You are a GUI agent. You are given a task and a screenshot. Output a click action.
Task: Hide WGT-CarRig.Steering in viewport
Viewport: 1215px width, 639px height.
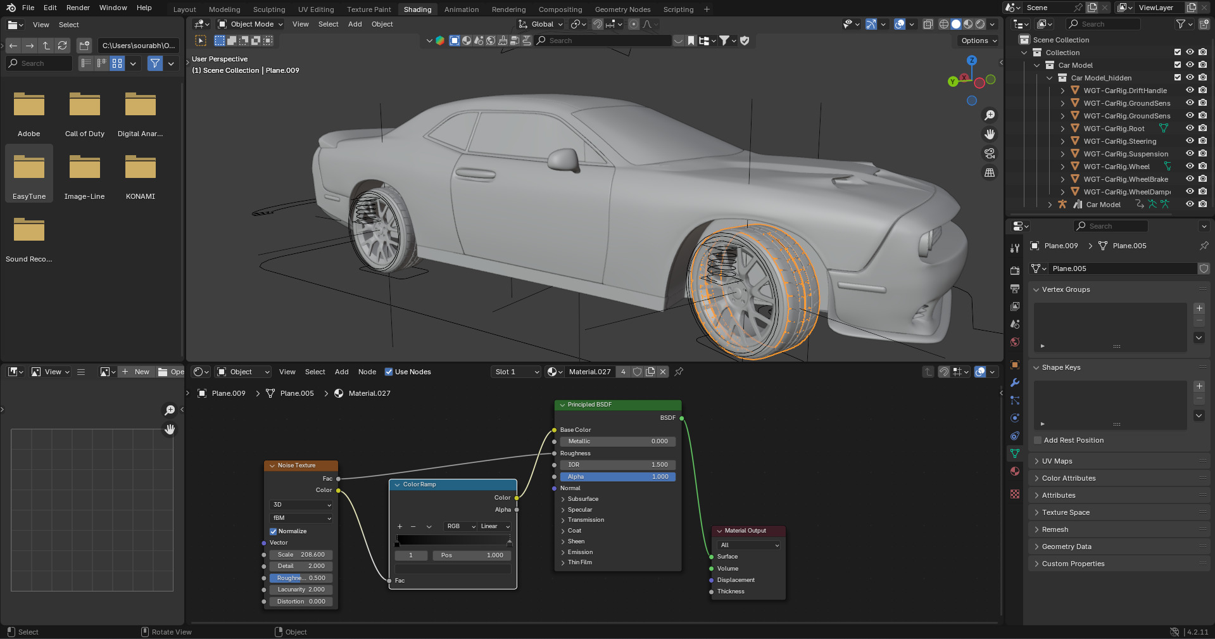coord(1190,141)
